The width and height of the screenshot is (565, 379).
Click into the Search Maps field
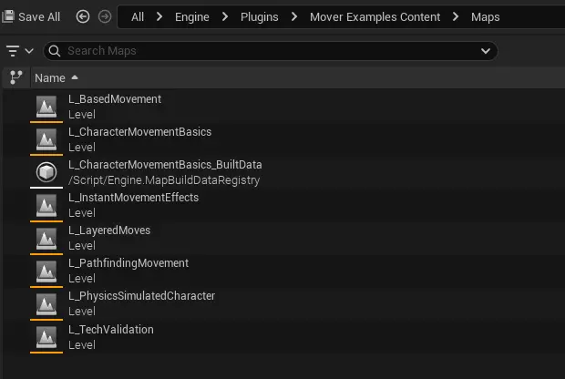tap(271, 51)
